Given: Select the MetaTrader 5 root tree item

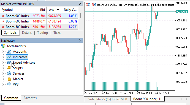Looking at the screenshot, I should [x=17, y=46].
